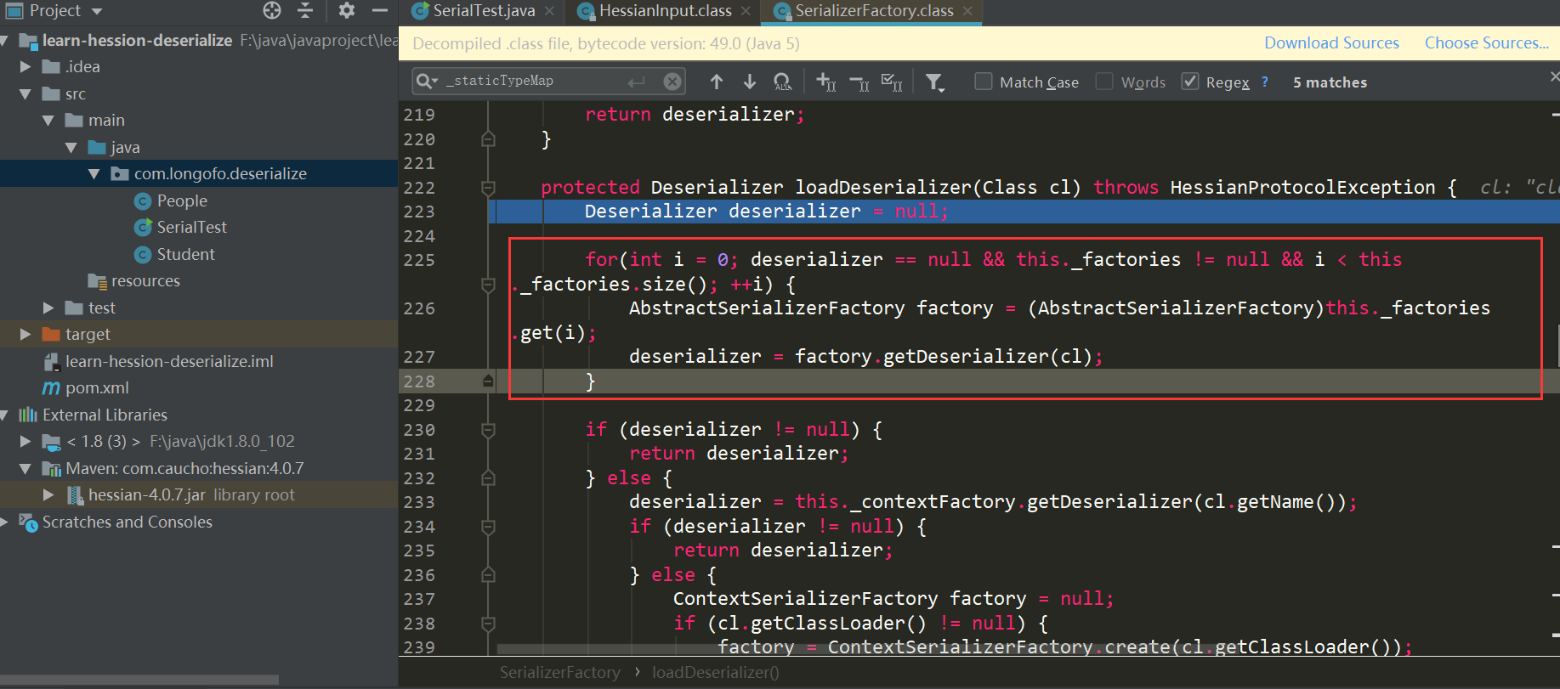Clear the _staticTypeMap search text
The height and width of the screenshot is (689, 1560).
(x=672, y=82)
